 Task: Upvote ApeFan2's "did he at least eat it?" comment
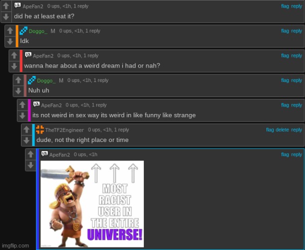click(x=6, y=6)
